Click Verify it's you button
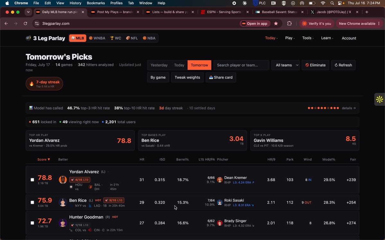The height and width of the screenshot is (240, 385). [x=317, y=23]
